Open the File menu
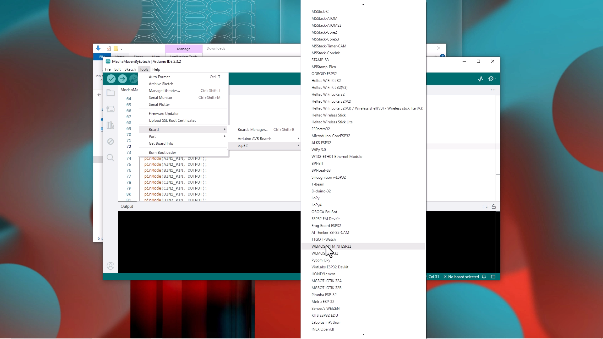This screenshot has width=603, height=339. [x=108, y=69]
